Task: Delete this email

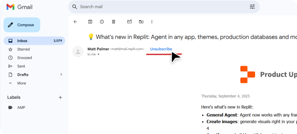Action: 113,22
